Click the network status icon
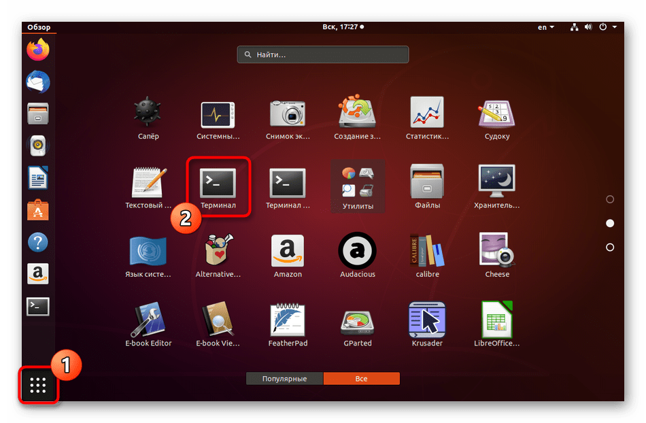The height and width of the screenshot is (423, 646). [574, 27]
